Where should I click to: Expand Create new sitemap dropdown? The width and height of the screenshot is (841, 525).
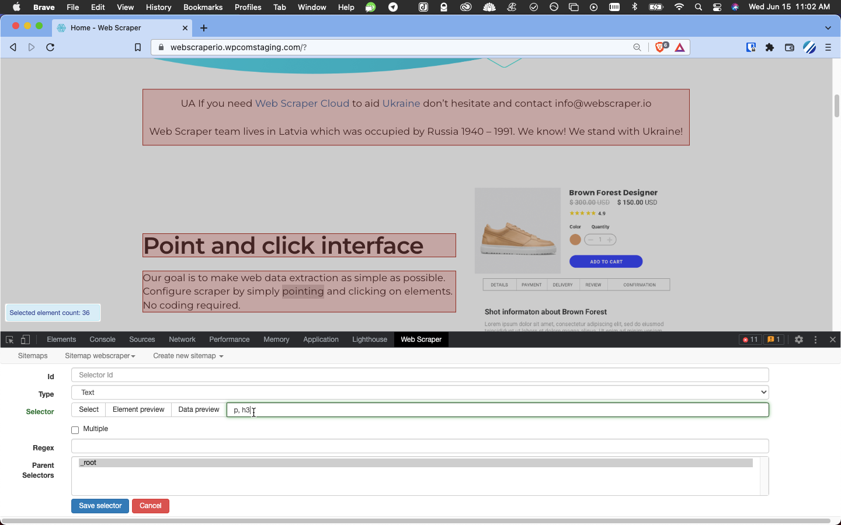[188, 356]
